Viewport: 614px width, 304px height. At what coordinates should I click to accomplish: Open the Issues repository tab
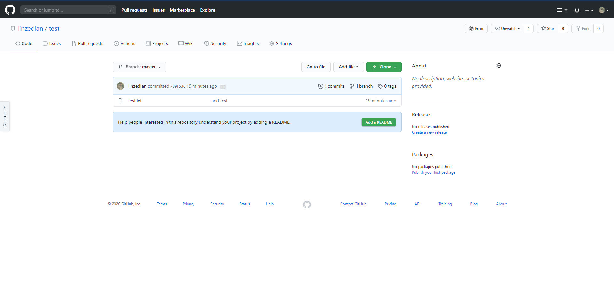[x=51, y=43]
